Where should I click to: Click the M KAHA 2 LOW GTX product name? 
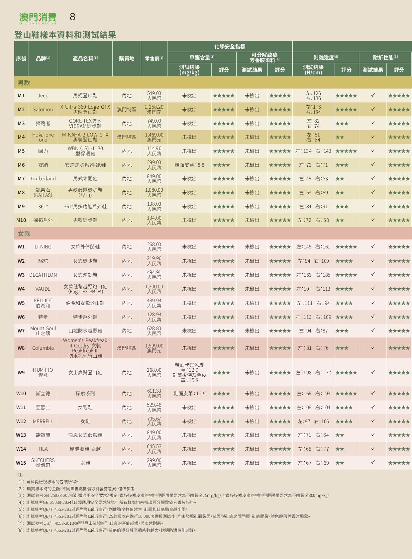click(85, 137)
